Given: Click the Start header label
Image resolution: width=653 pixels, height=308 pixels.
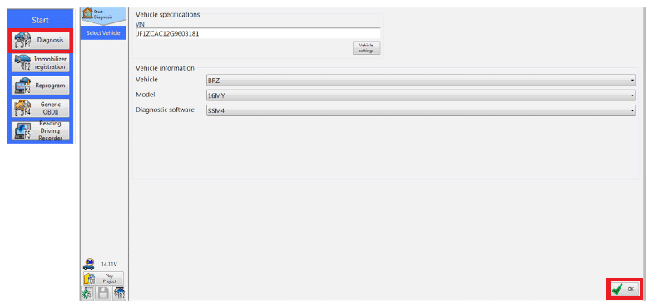Looking at the screenshot, I should click(x=41, y=20).
